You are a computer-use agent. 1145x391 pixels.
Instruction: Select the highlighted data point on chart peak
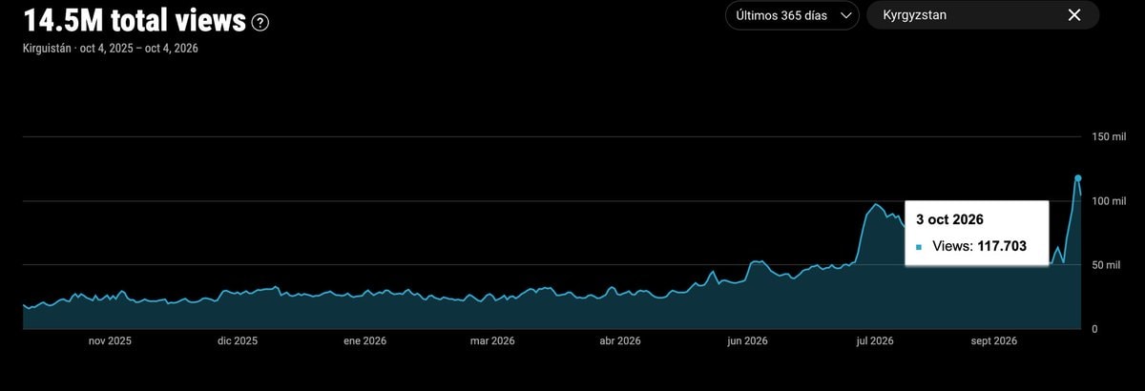(x=1077, y=178)
